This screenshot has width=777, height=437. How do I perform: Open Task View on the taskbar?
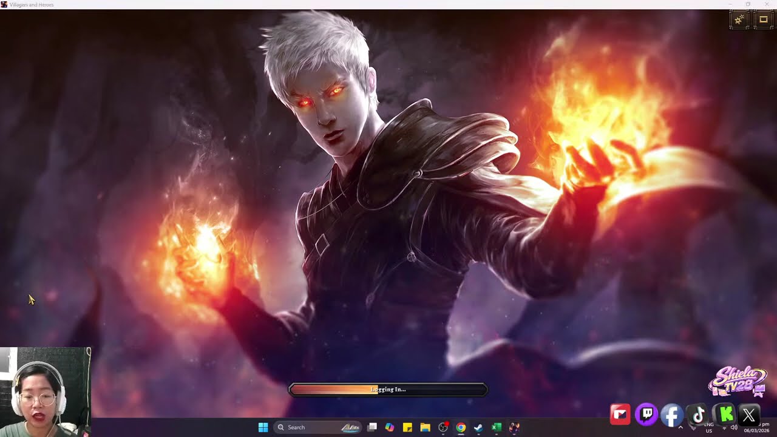coord(372,427)
